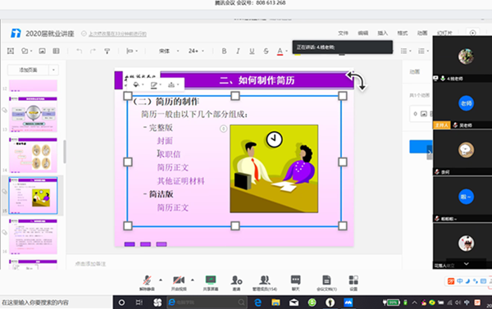
Task: Click the share screen (共享屏幕) icon
Action: [210, 283]
